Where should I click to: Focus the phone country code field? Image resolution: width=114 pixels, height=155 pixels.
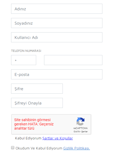tap(23, 60)
